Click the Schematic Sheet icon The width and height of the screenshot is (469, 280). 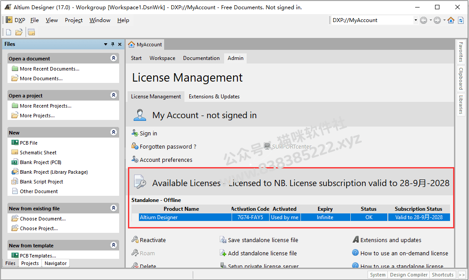(15, 152)
